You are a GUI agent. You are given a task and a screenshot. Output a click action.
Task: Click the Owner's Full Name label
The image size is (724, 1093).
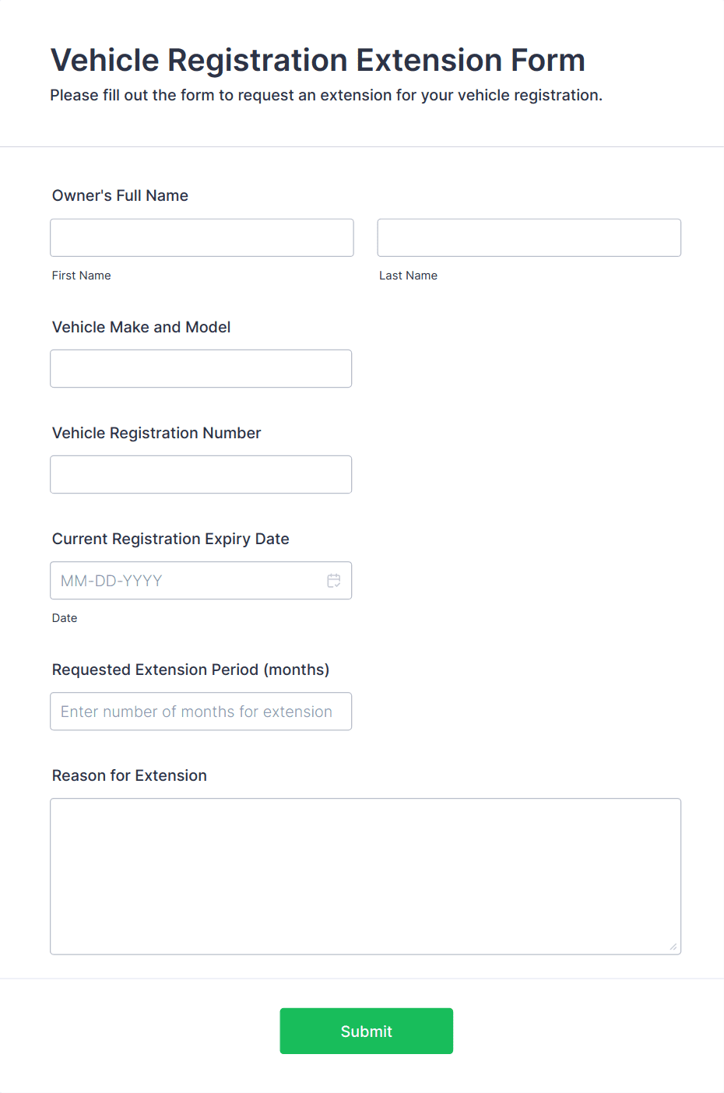[x=120, y=195]
